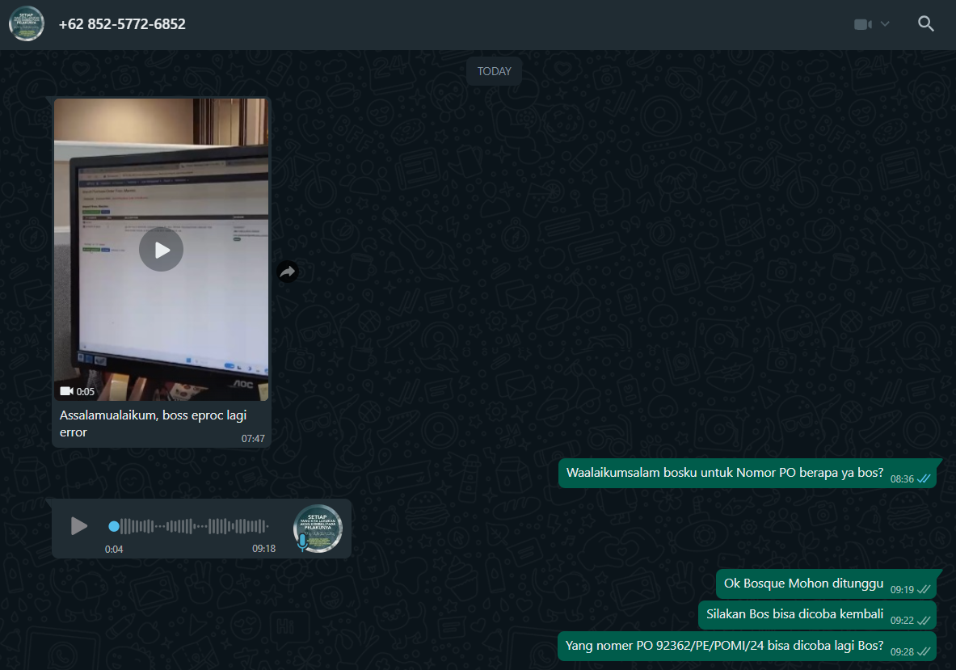Click the voice note sender avatar

tap(318, 526)
